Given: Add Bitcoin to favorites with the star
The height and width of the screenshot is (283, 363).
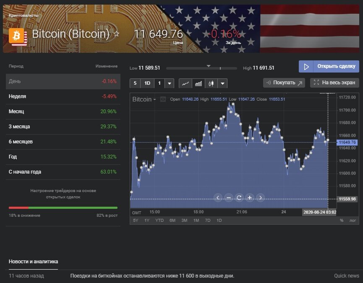Looking at the screenshot, I should pyautogui.click(x=117, y=34).
